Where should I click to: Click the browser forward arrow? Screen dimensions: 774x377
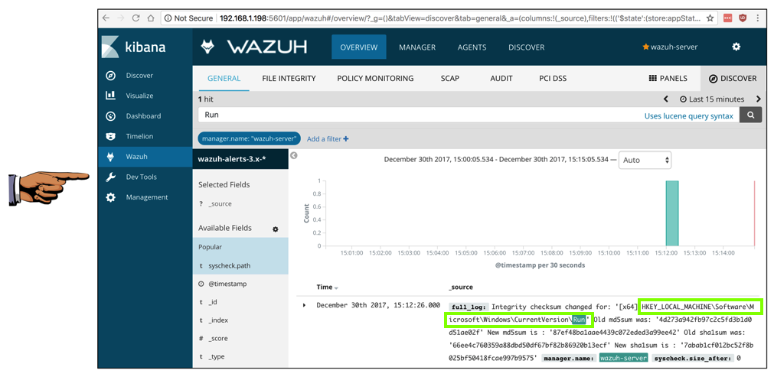coord(120,18)
